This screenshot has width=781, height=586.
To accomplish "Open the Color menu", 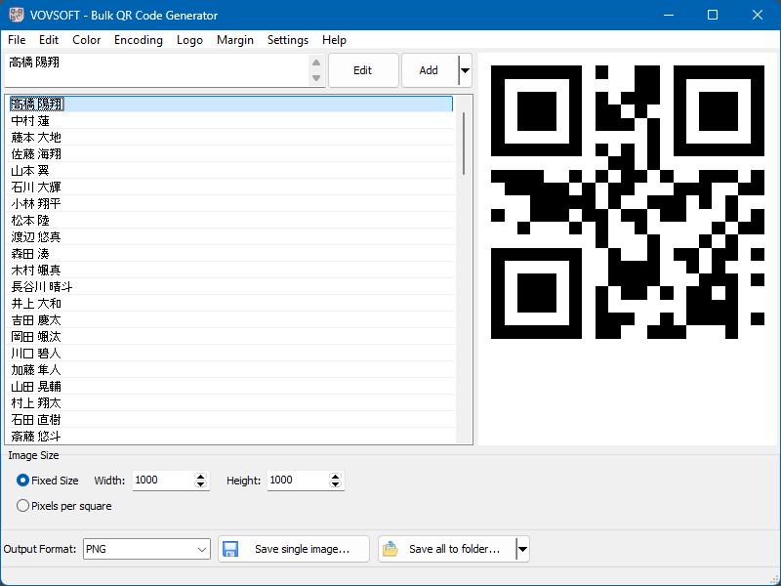I will (x=86, y=40).
